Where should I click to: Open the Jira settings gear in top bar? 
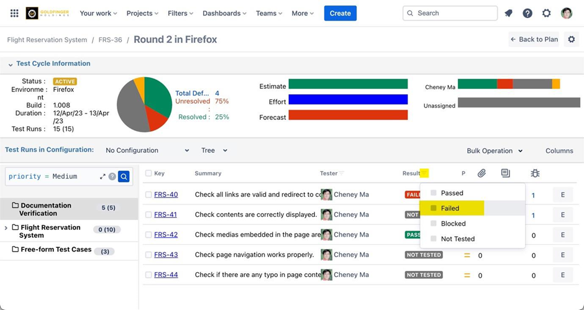(546, 13)
